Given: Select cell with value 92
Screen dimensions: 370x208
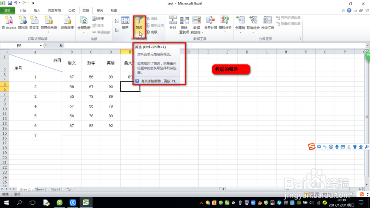Looking at the screenshot, I should click(111, 125).
